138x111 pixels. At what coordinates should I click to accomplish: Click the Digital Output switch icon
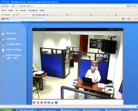3,55
